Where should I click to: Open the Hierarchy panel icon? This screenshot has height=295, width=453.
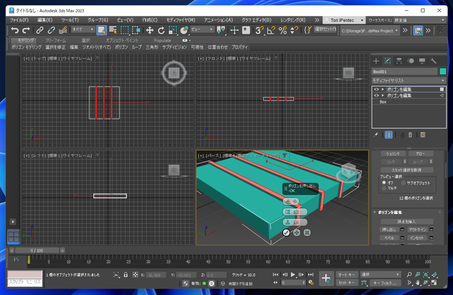tap(399, 61)
